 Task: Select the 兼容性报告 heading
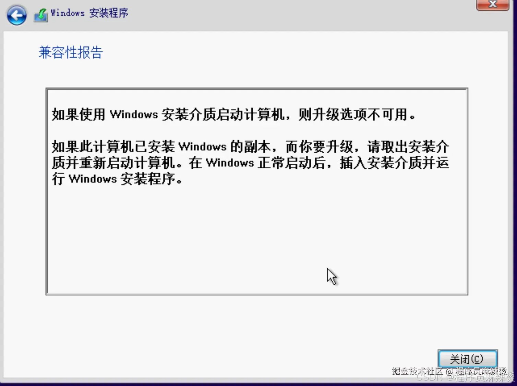click(71, 52)
